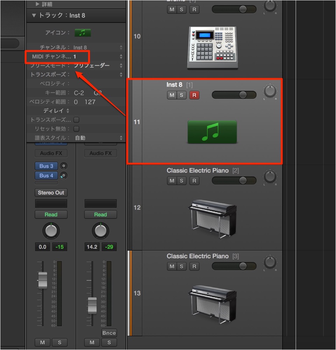This screenshot has width=336, height=350.
Task: Click the ベロシティ範囲 127 value
Action: point(90,102)
